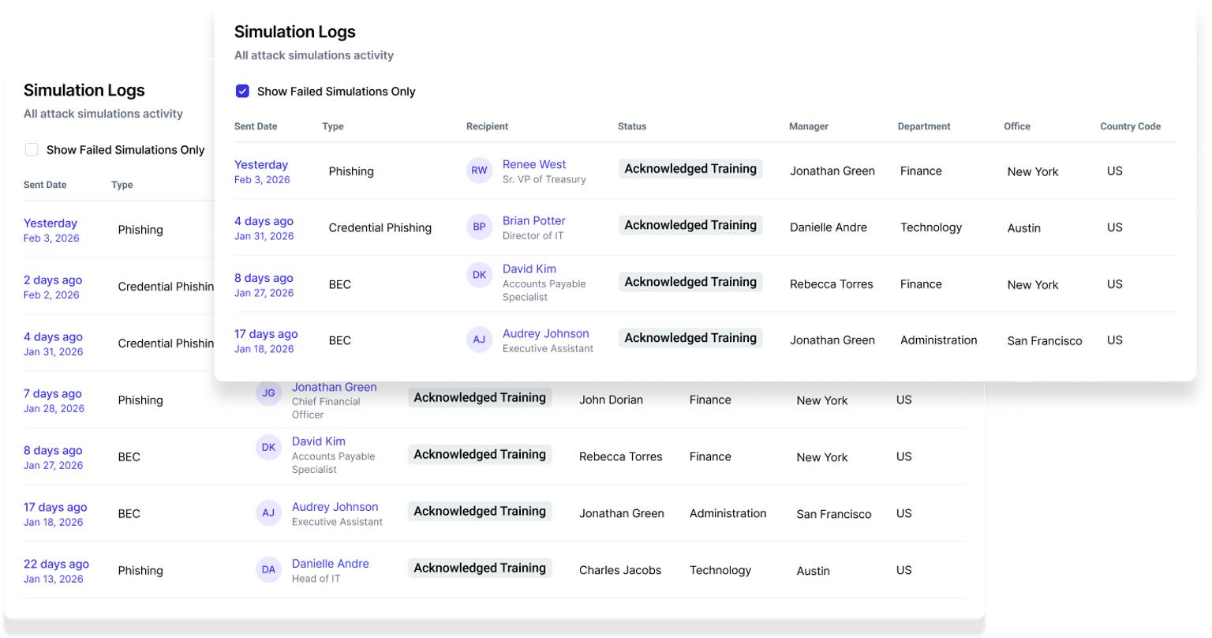Sort by Type column in front panel

point(333,126)
